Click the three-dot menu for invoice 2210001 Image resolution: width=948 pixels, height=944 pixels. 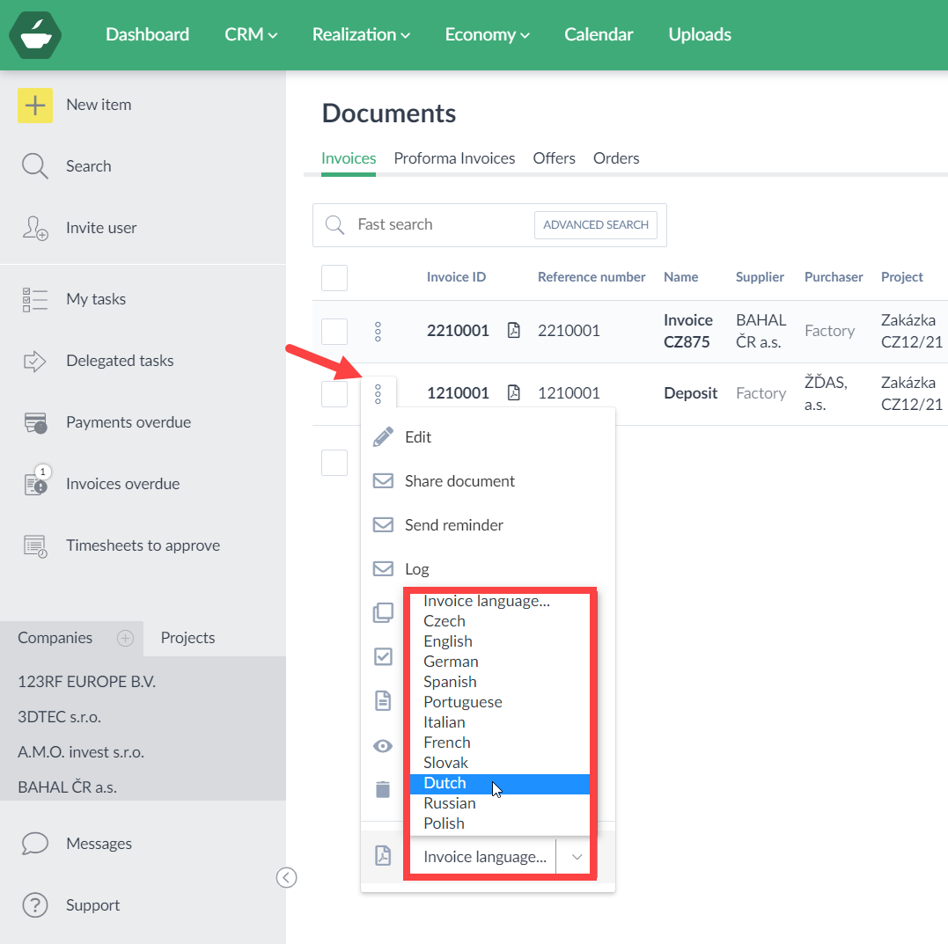[378, 332]
